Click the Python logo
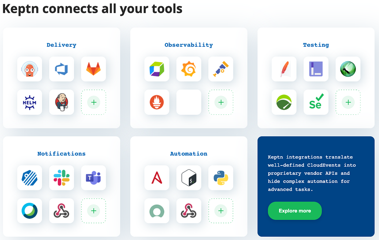The image size is (379, 240). [x=221, y=177]
